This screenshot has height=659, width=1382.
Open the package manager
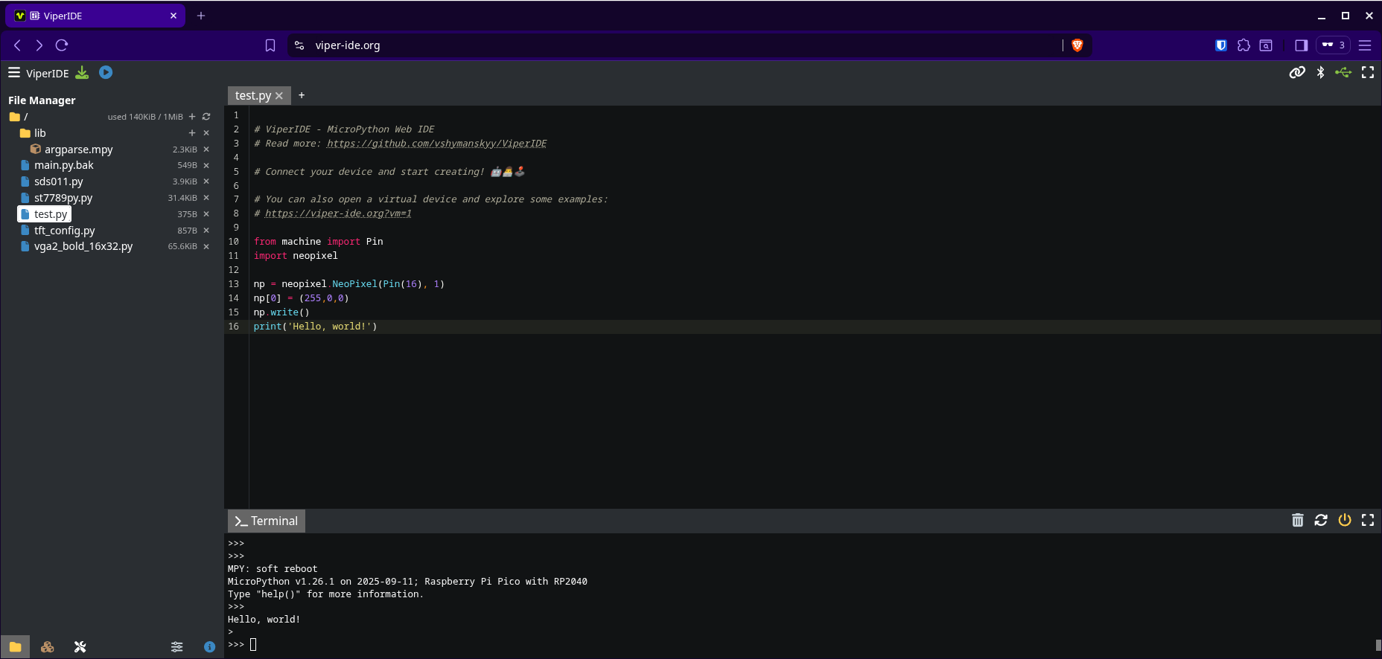(x=47, y=646)
